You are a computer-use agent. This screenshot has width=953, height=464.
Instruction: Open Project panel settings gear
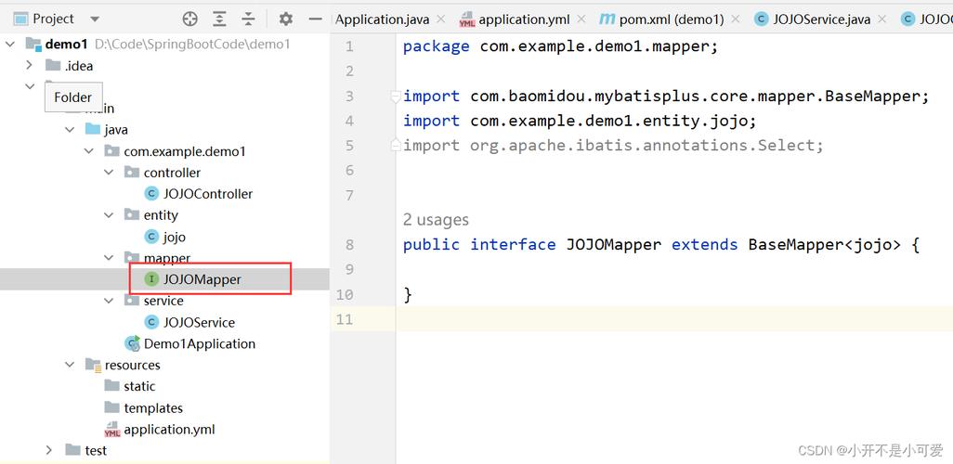pos(286,19)
